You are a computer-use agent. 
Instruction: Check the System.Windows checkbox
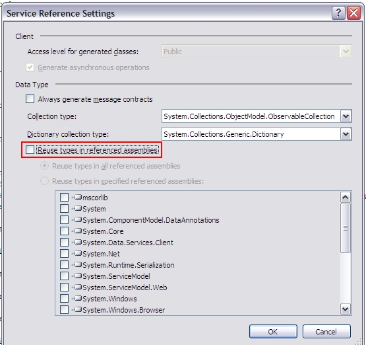[64, 298]
